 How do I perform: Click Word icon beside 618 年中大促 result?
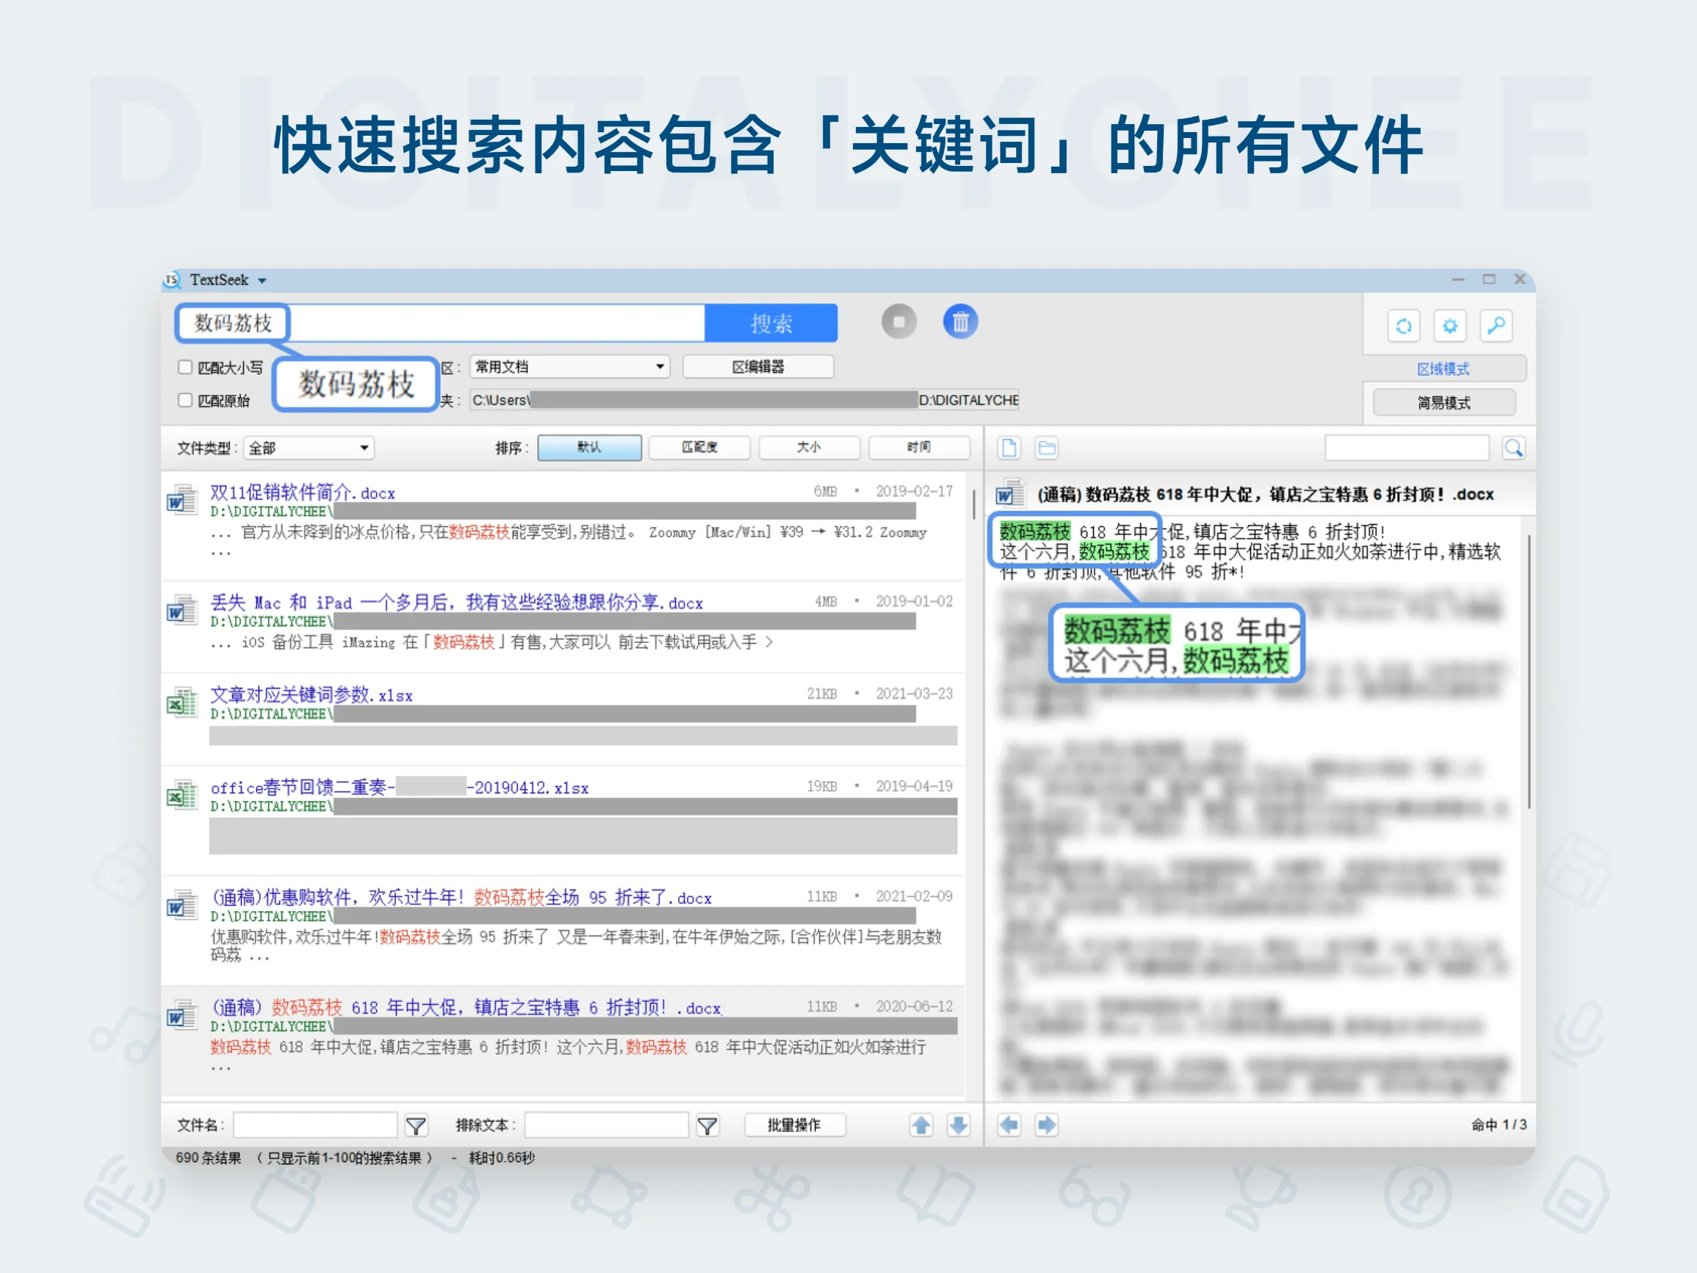point(182,1015)
